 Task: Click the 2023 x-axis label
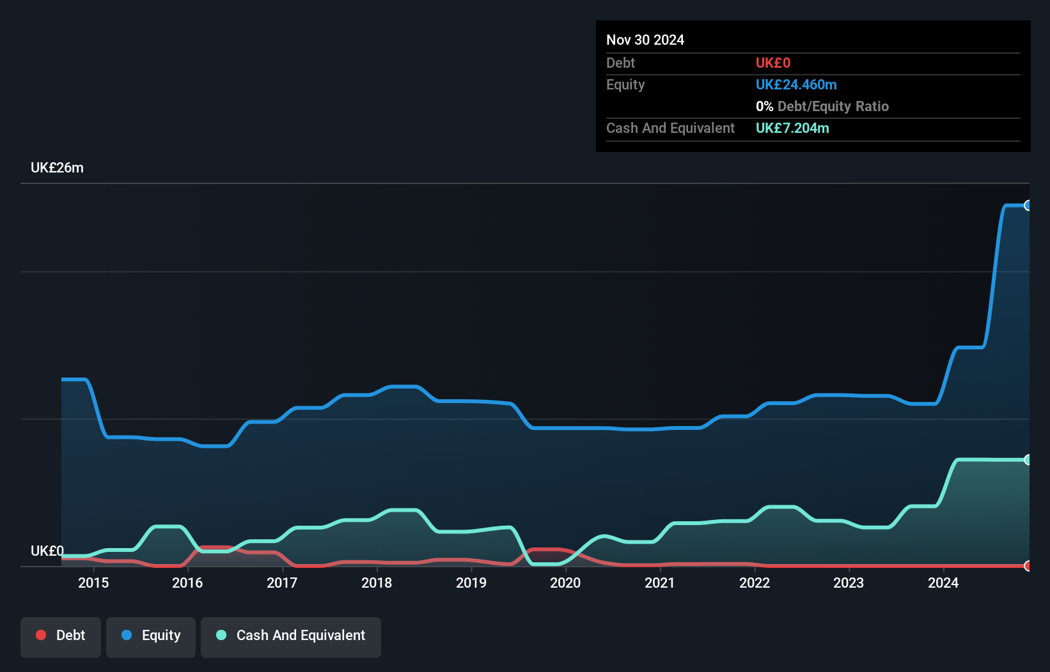(x=849, y=583)
